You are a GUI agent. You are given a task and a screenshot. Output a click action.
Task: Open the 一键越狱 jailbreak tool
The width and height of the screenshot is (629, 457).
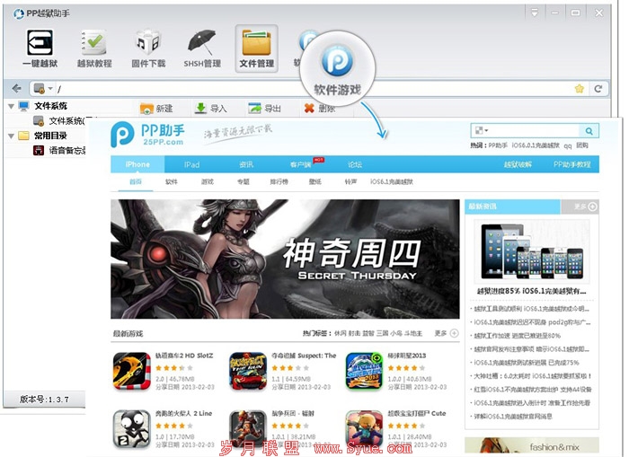click(x=40, y=48)
